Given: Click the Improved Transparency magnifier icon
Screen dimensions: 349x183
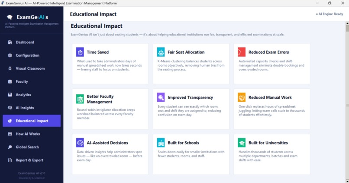Looking at the screenshot, I should tap(161, 97).
